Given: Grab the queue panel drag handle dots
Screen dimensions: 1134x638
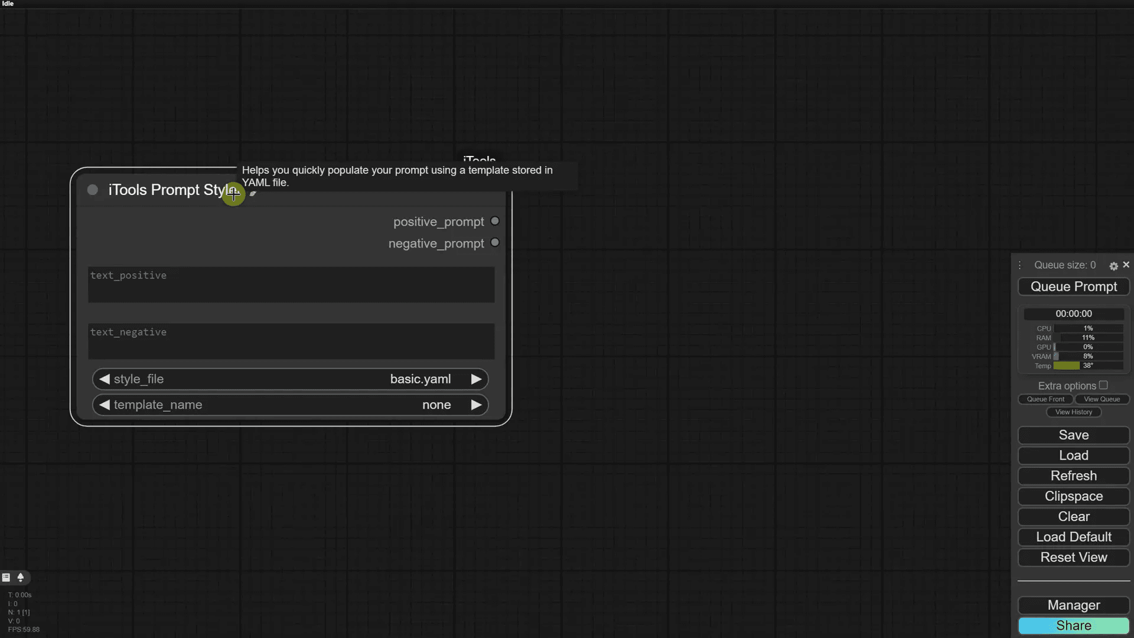Looking at the screenshot, I should [1019, 265].
